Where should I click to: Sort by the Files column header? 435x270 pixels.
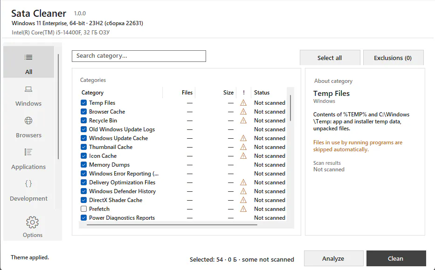point(179,93)
